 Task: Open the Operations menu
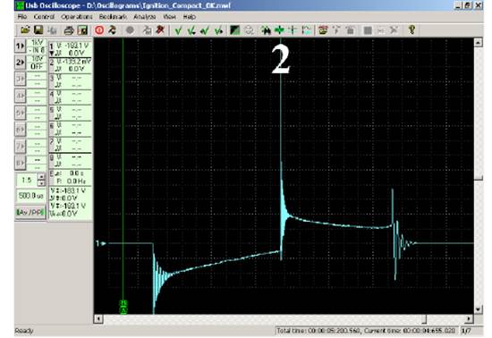pos(77,17)
